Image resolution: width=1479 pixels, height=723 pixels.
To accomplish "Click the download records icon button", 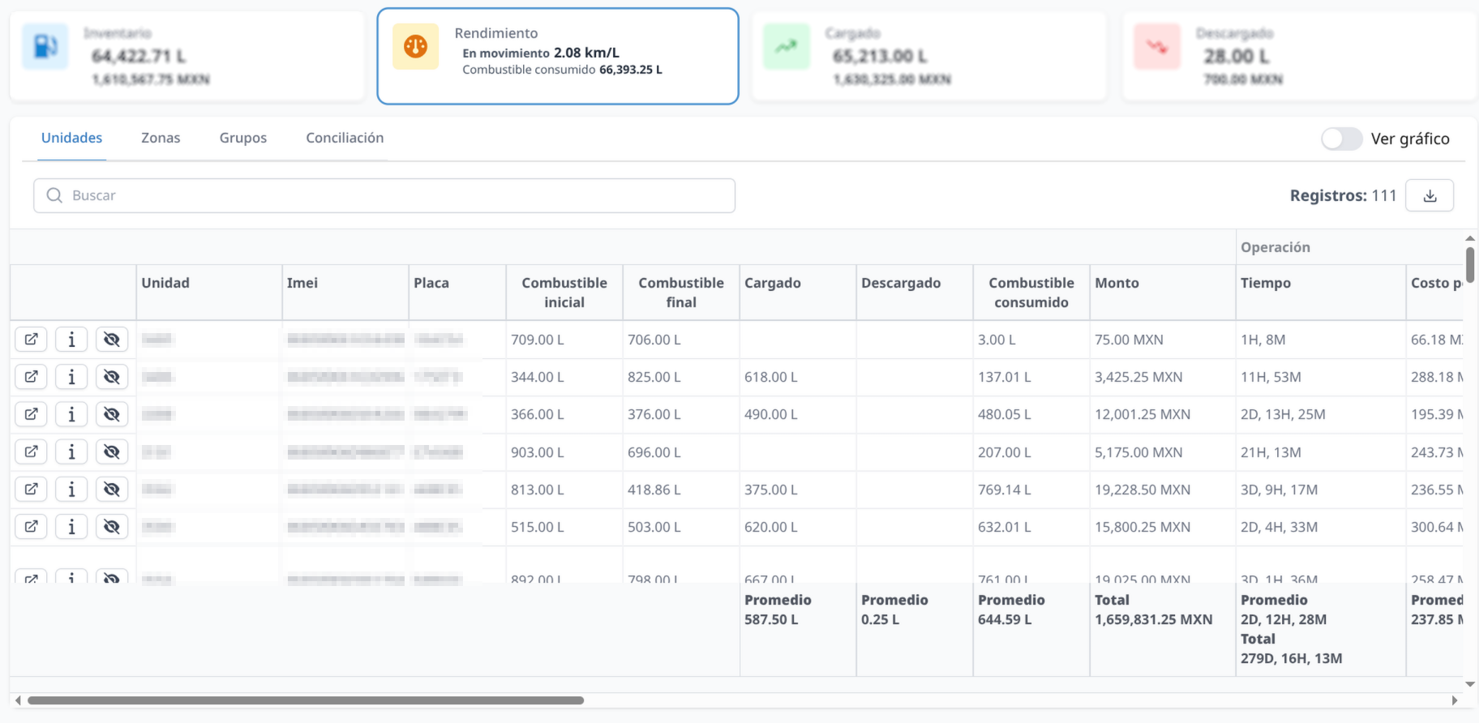I will coord(1430,195).
